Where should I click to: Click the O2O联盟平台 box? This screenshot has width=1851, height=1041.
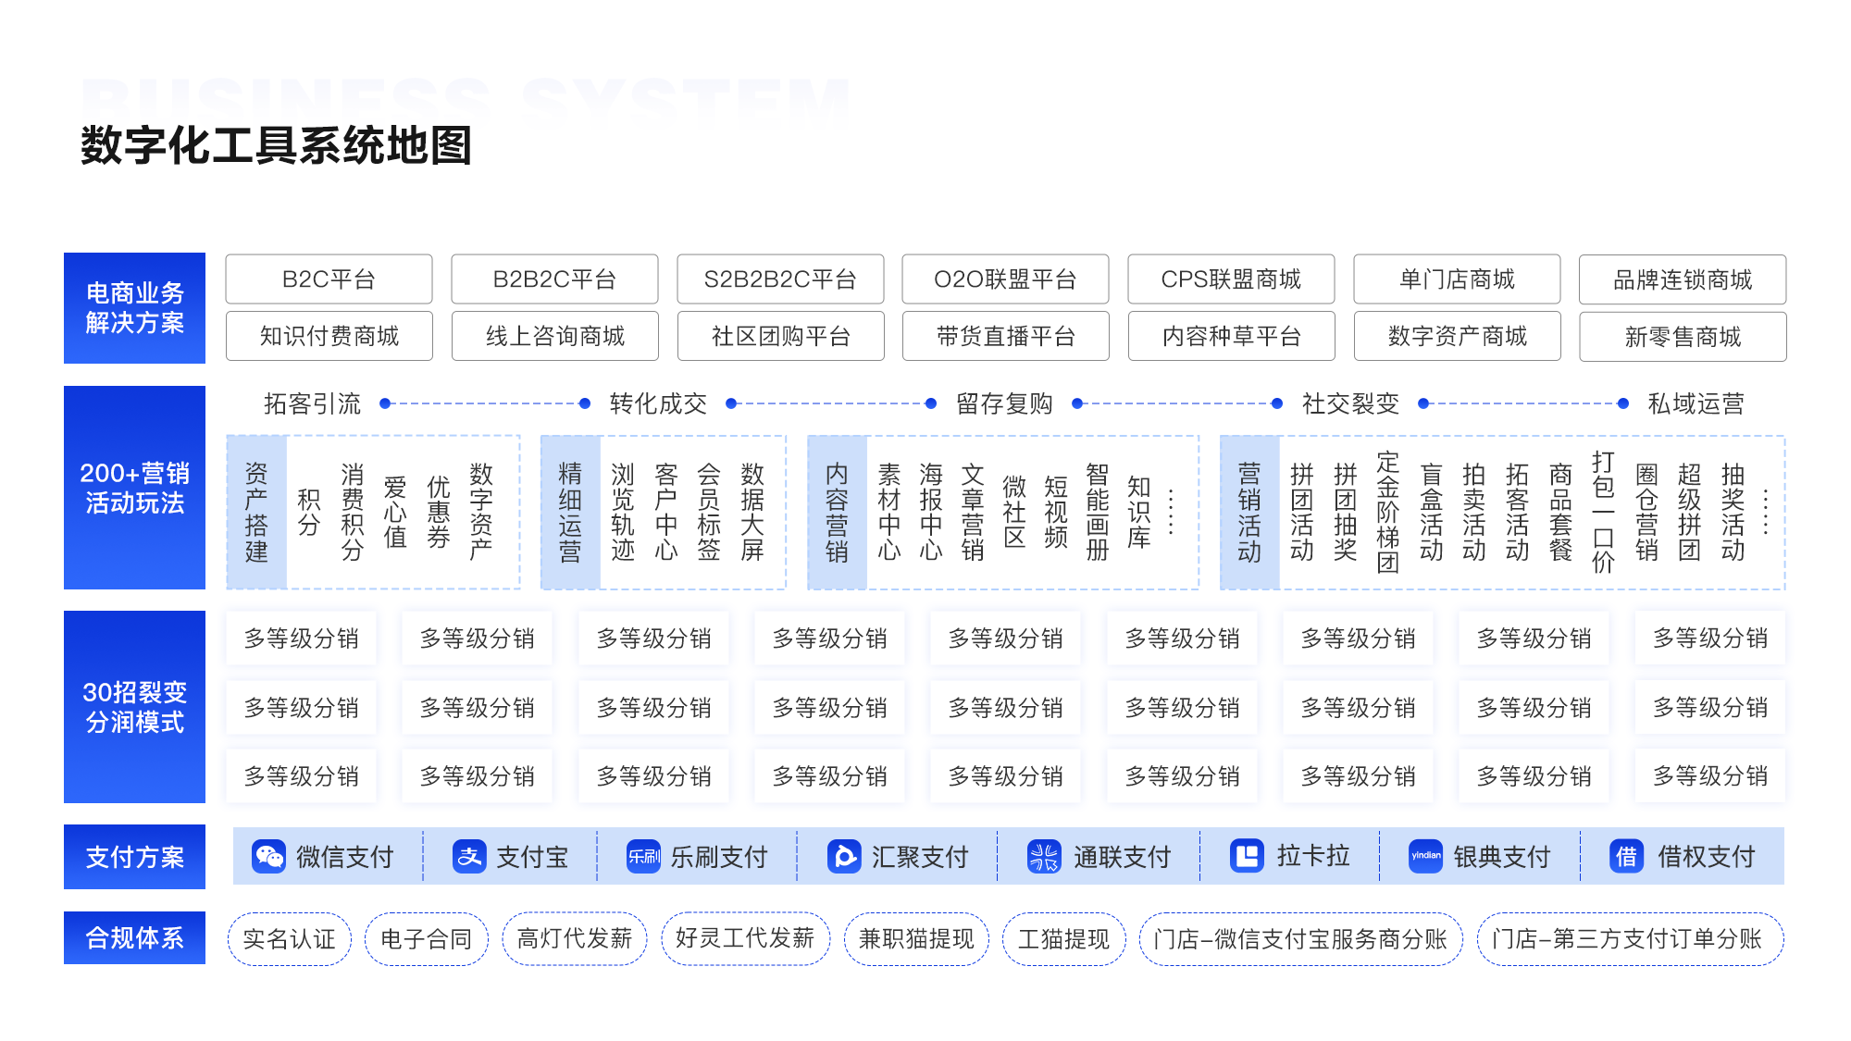click(1005, 279)
